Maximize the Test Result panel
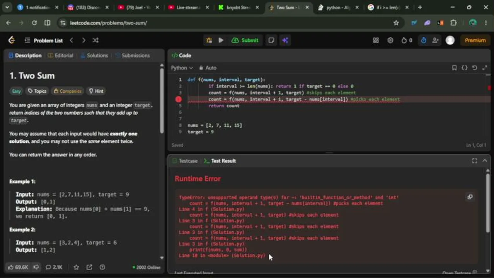The image size is (494, 278). point(475,161)
